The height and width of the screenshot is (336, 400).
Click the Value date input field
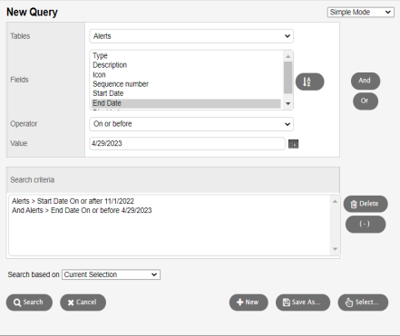(x=187, y=143)
